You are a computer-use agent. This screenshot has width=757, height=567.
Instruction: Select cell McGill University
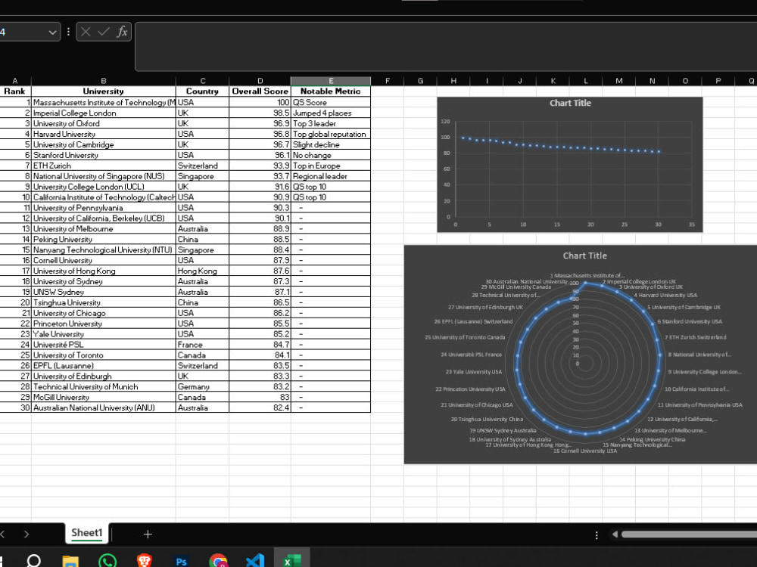(x=103, y=398)
